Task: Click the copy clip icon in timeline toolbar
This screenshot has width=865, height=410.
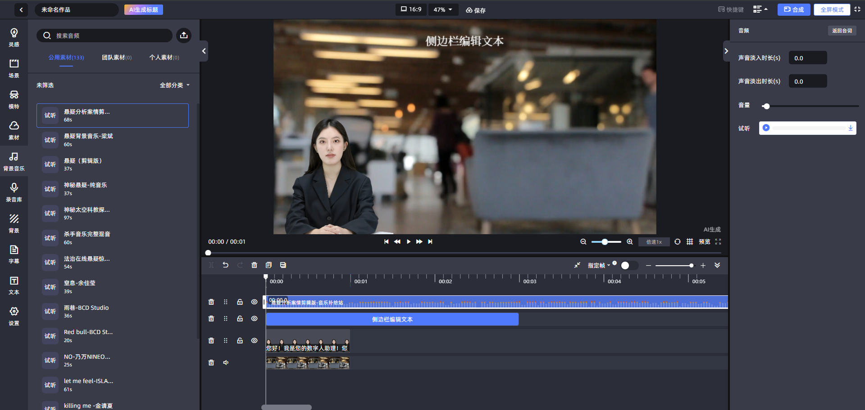Action: (269, 265)
